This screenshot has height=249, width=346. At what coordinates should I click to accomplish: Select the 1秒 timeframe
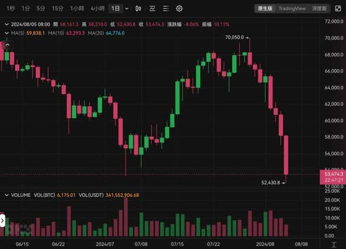11,9
